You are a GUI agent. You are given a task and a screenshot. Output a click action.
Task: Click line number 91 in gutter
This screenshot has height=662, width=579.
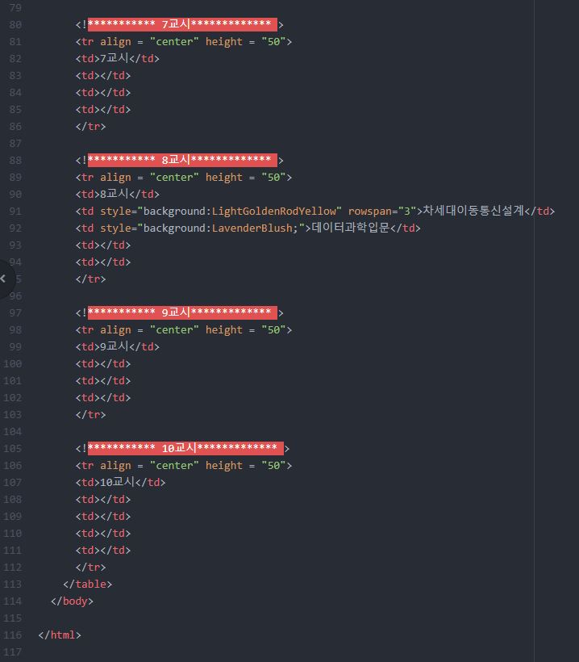click(x=15, y=211)
